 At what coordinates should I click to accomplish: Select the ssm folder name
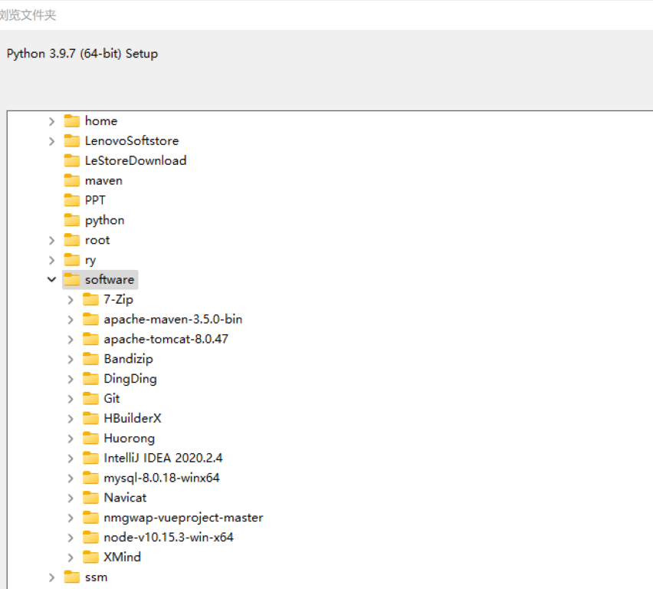click(x=97, y=577)
